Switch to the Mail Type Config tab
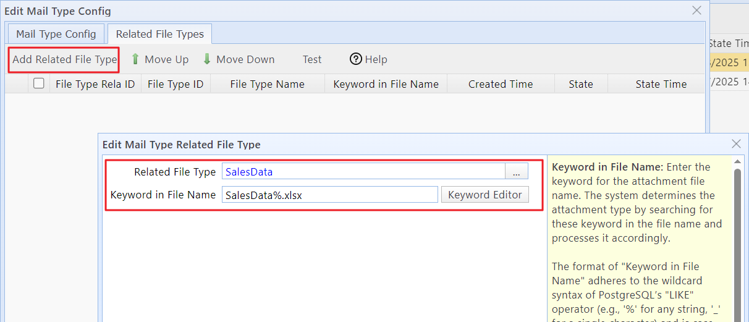 [x=56, y=34]
